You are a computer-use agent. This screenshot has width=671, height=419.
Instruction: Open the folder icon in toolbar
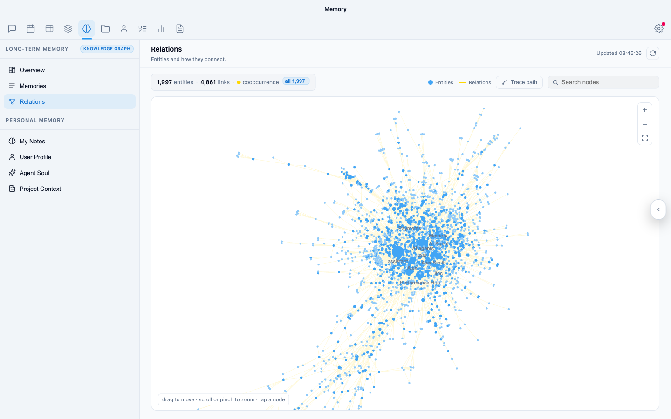105,29
